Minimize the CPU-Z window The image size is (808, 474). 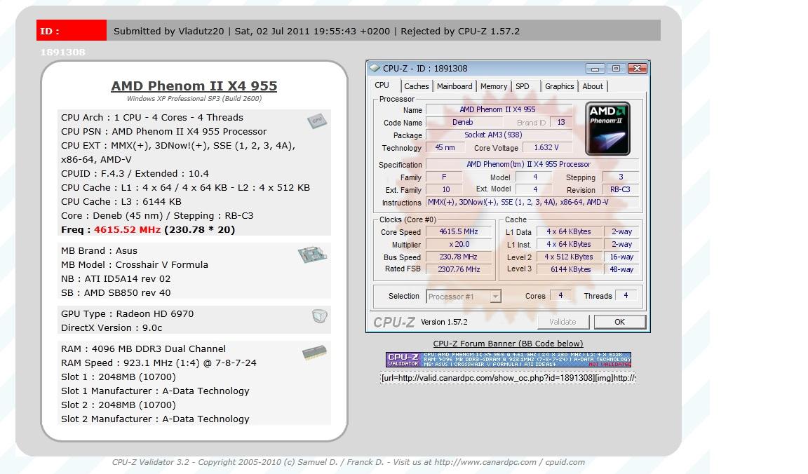[595, 69]
